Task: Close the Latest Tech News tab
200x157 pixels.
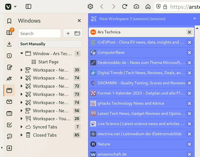Action: pos(190,113)
